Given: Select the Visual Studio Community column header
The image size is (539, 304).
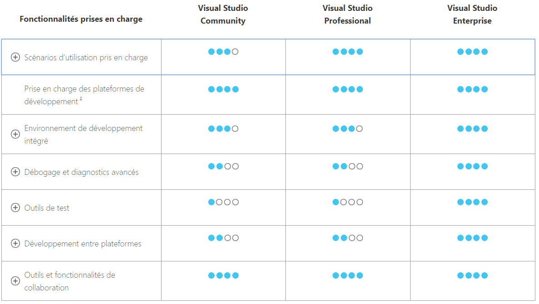Looking at the screenshot, I should [223, 14].
